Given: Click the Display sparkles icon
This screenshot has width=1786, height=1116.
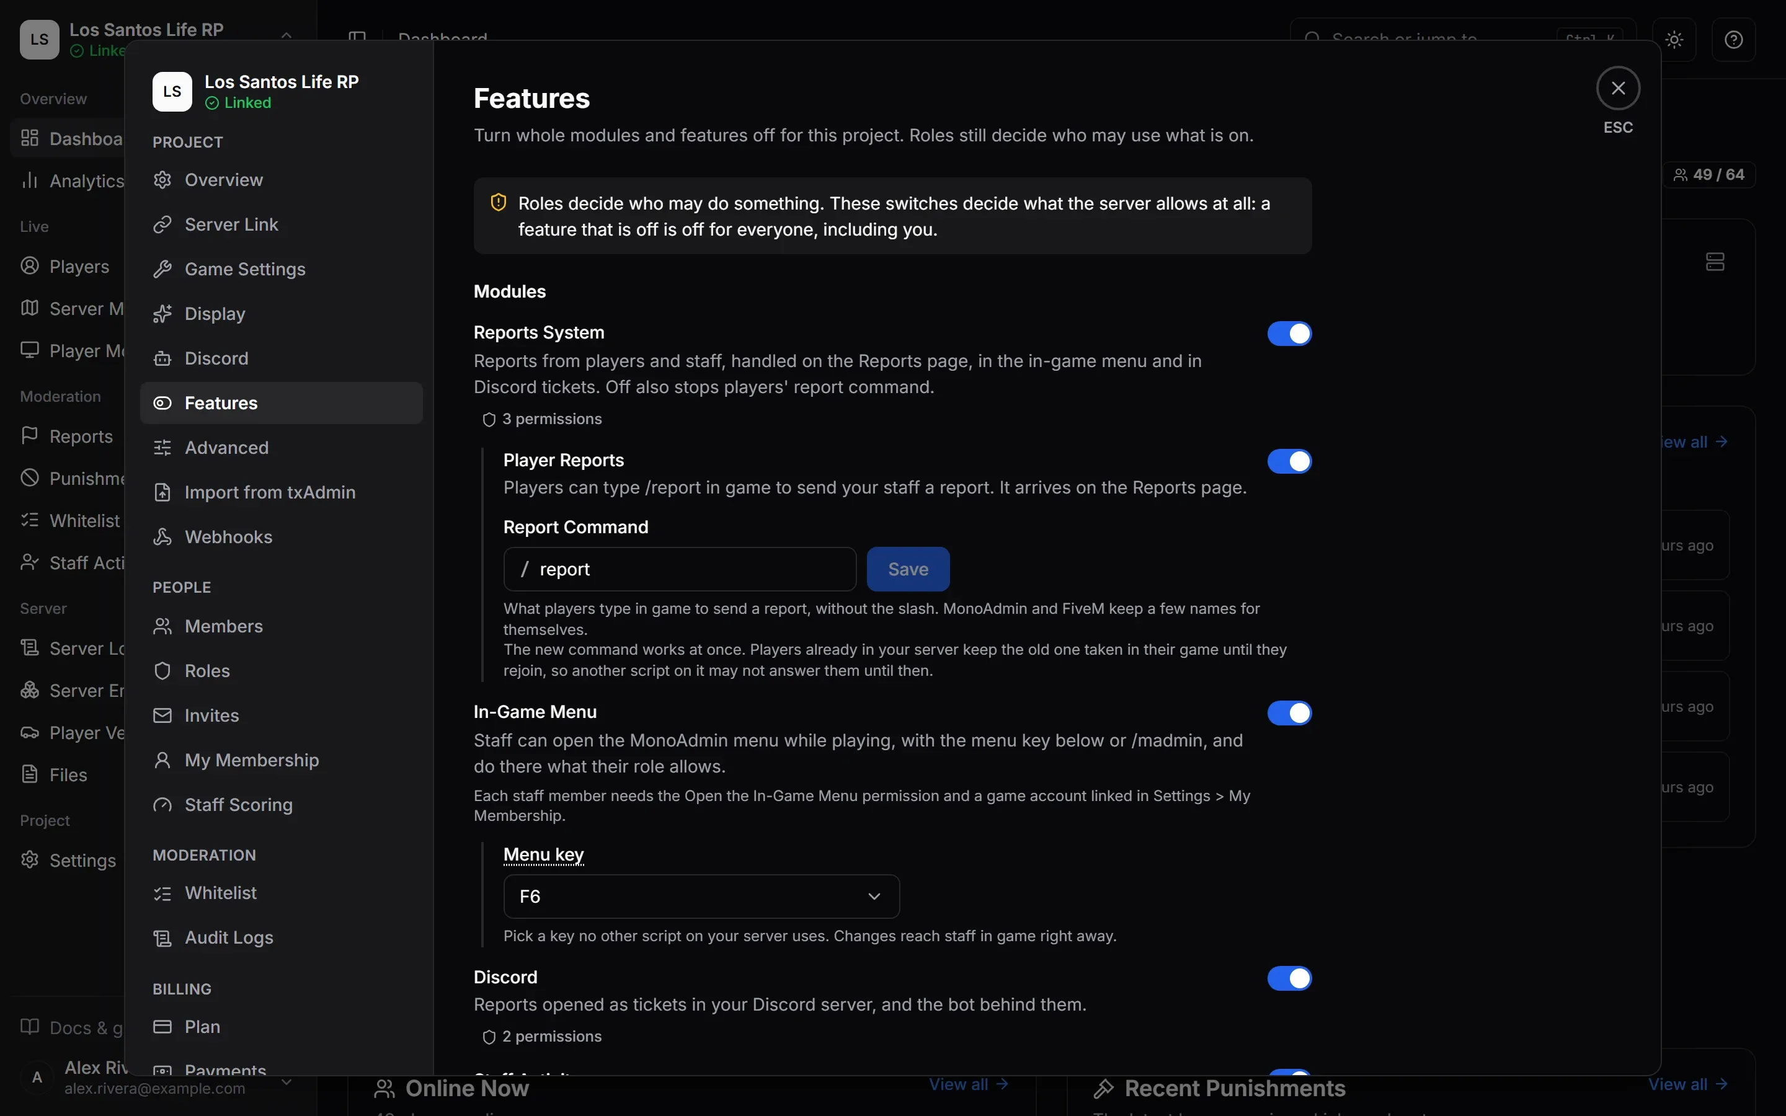Looking at the screenshot, I should point(162,314).
